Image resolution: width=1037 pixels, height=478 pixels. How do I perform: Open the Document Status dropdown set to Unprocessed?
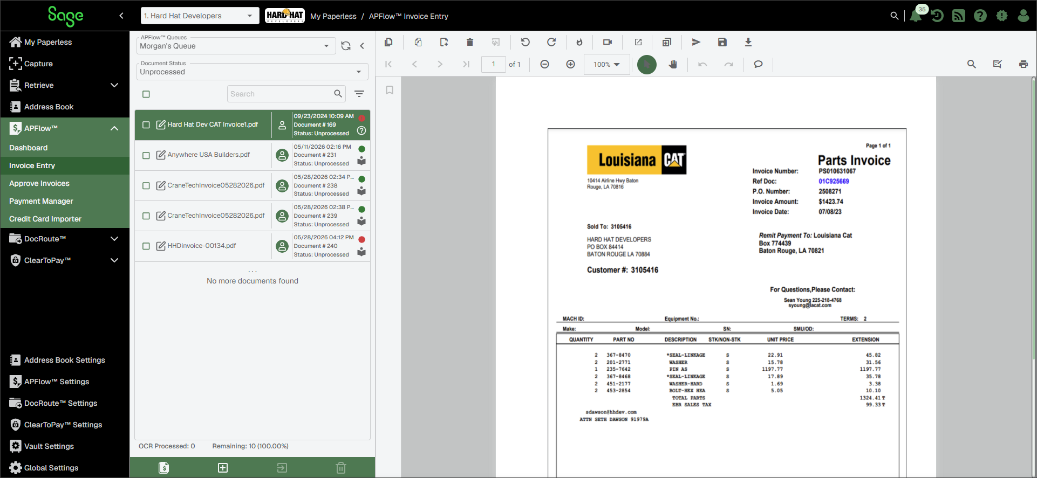(252, 72)
